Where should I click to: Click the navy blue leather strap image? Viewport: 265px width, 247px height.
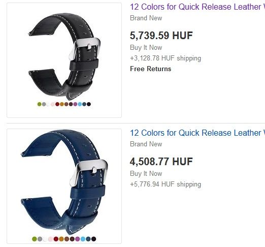pos(64,186)
